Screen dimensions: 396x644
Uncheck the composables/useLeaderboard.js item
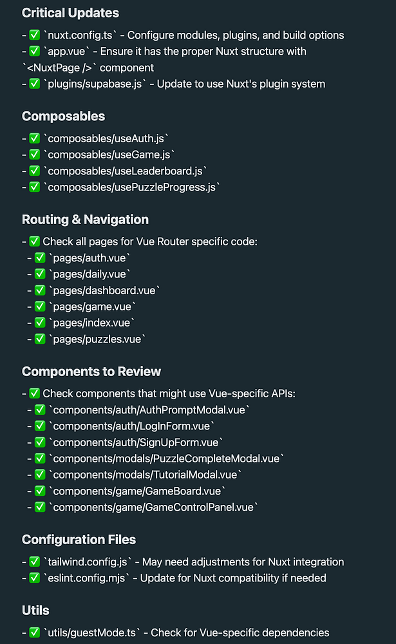pyautogui.click(x=35, y=171)
